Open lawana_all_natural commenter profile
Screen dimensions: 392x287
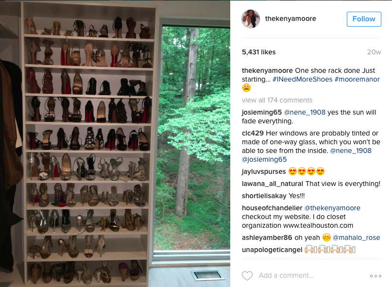coord(273,184)
